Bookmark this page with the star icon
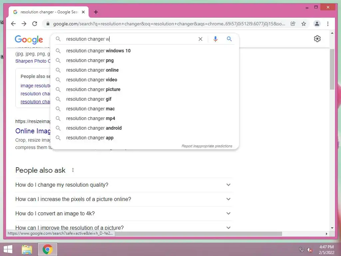Image resolution: width=341 pixels, height=256 pixels. coord(304,24)
